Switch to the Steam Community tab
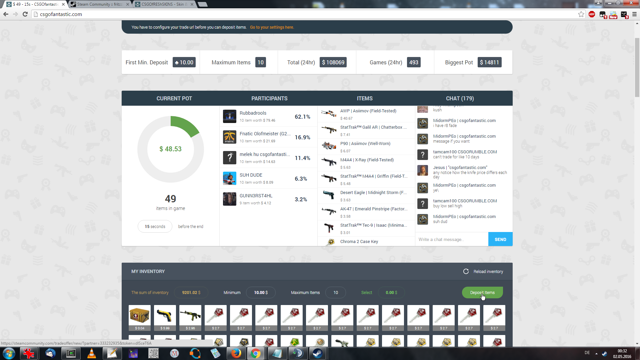Viewport: 640px width, 360px height. (99, 4)
